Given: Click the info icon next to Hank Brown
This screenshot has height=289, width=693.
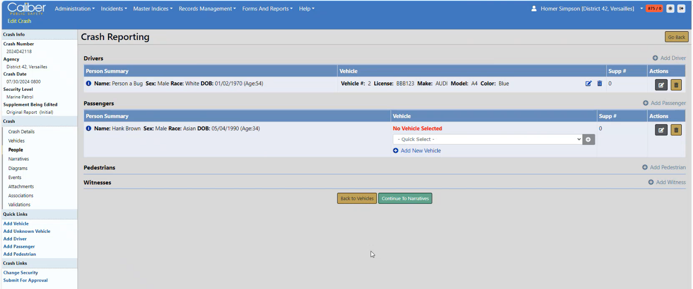Looking at the screenshot, I should [88, 129].
